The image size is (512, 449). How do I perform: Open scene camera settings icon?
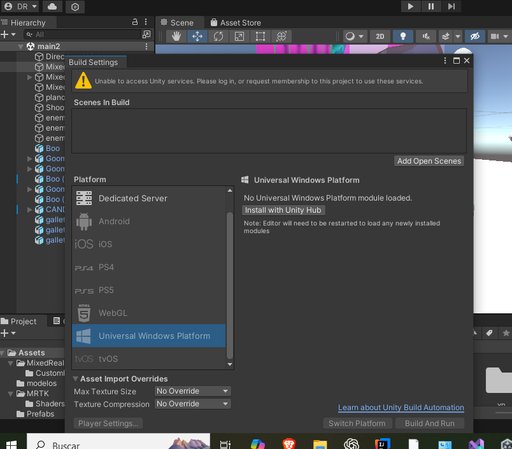click(495, 36)
